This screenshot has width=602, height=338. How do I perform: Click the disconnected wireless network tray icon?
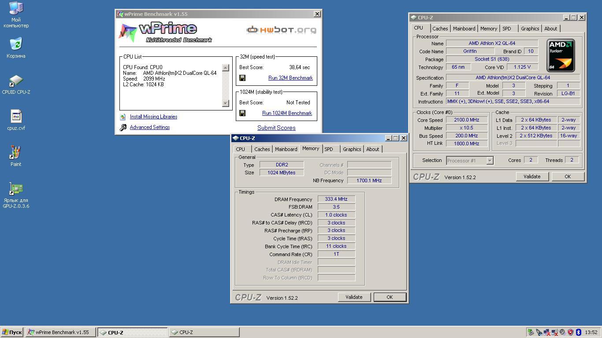(555, 332)
